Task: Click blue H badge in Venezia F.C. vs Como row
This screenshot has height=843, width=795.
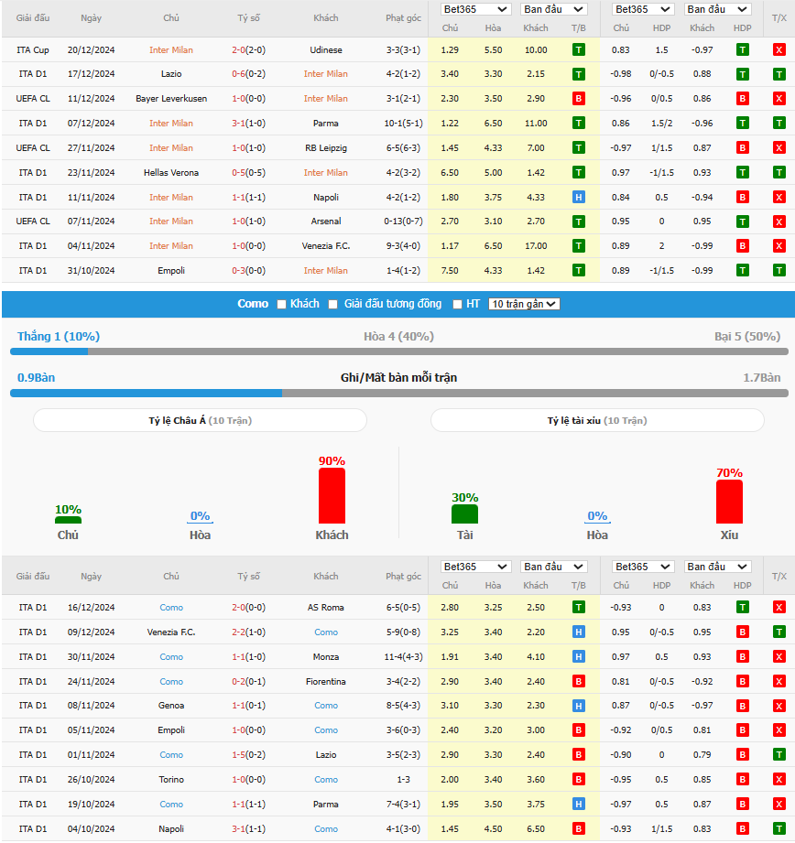Action: tap(578, 632)
